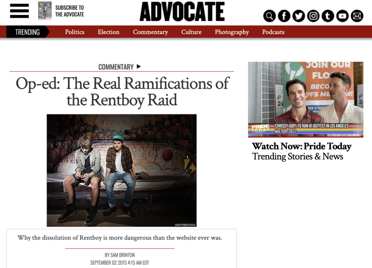372x268 pixels.
Task: Visit the Twitter icon link
Action: 299,16
